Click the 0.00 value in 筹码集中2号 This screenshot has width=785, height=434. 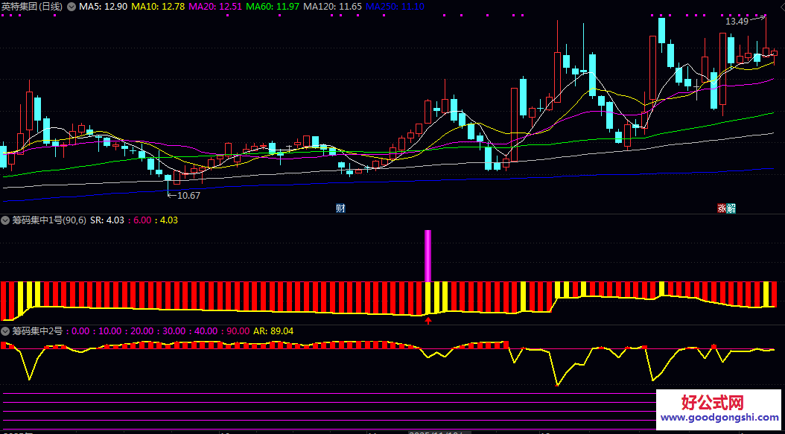[80, 331]
